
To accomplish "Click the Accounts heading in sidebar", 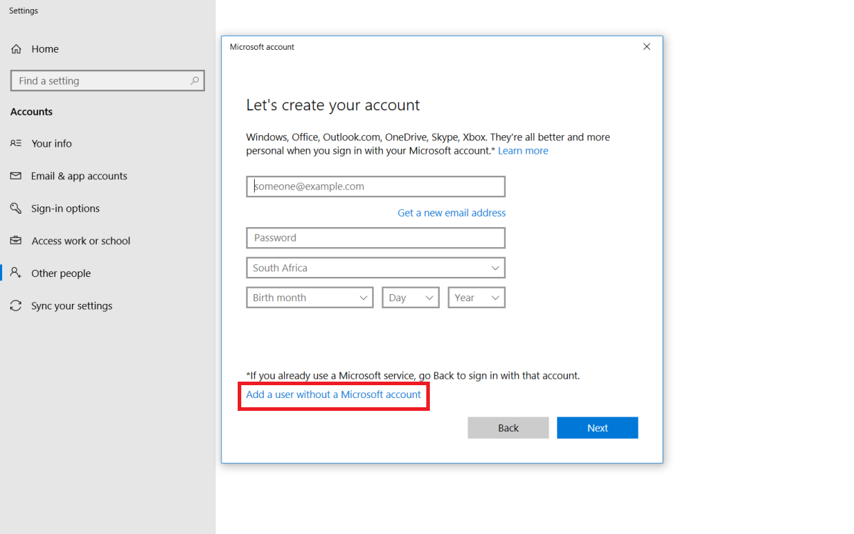I will 31,112.
